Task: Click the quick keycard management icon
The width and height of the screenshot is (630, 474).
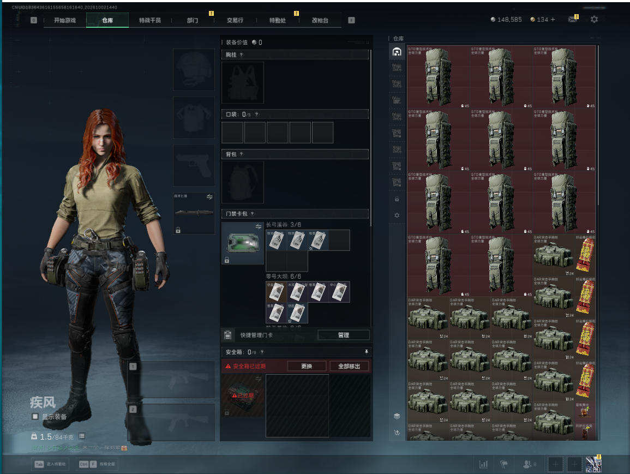Action: click(x=227, y=334)
